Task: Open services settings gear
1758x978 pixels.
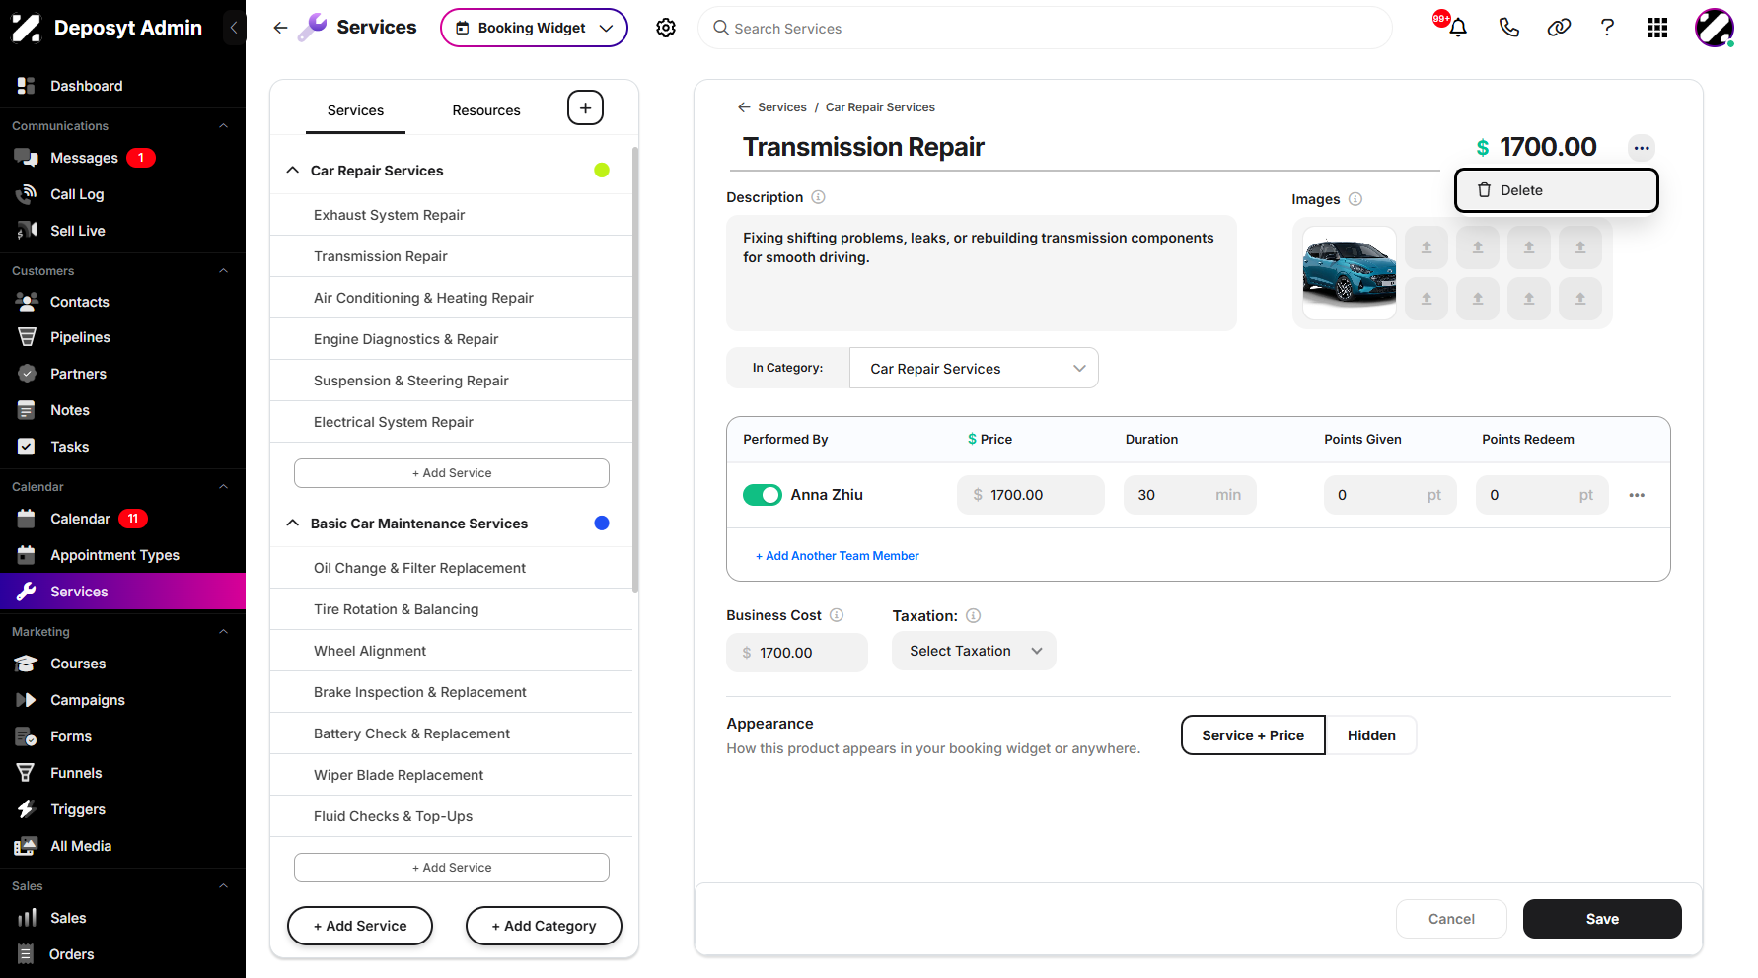Action: 666,28
